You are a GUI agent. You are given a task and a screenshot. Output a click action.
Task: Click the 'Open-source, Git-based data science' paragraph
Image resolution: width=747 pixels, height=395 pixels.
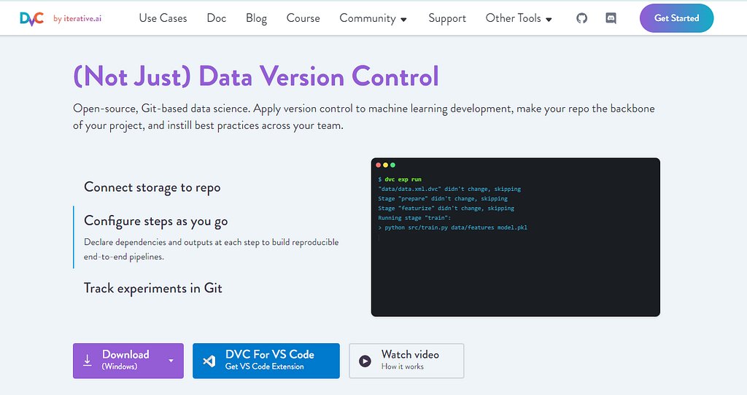coord(364,117)
